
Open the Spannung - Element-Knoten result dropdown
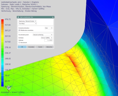coord(27,21)
